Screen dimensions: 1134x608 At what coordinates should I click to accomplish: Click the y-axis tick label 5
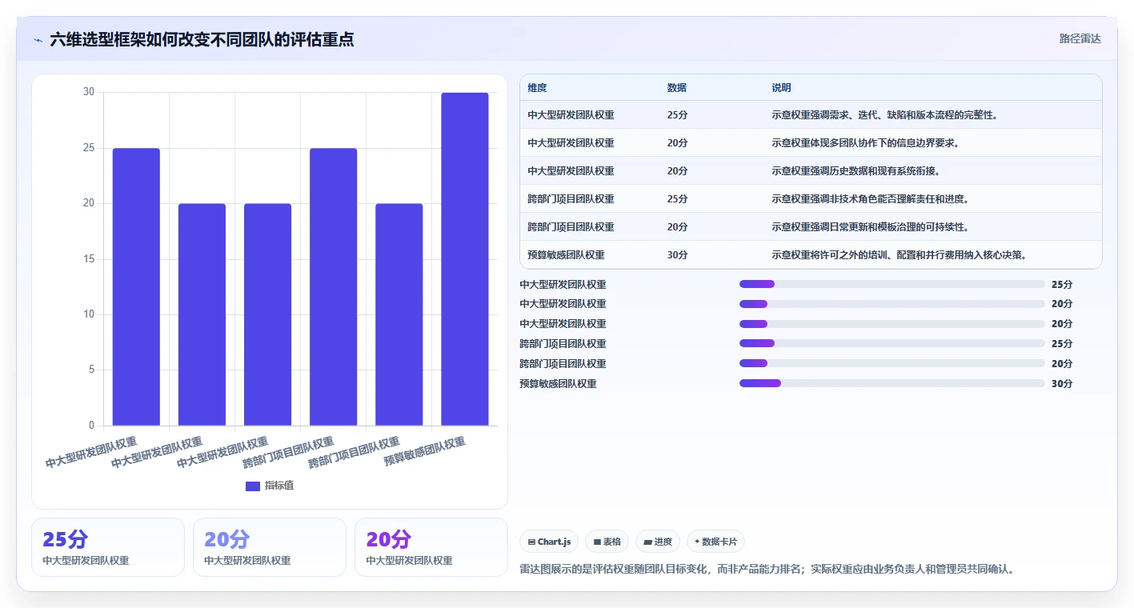click(x=91, y=370)
